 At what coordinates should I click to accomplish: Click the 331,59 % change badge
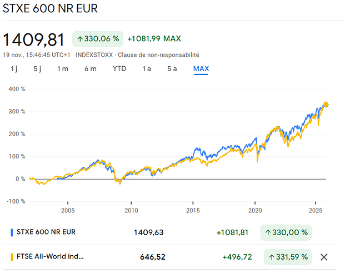point(286,257)
